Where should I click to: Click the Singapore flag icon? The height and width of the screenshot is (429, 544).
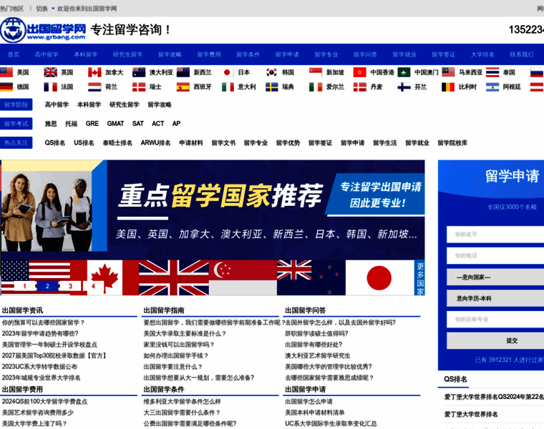[316, 72]
